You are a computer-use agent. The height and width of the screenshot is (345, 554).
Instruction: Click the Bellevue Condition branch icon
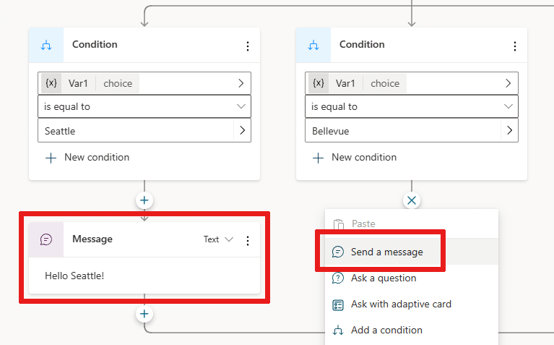(x=313, y=46)
